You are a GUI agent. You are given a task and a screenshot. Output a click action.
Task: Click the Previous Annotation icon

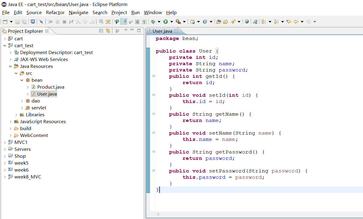coord(276,22)
